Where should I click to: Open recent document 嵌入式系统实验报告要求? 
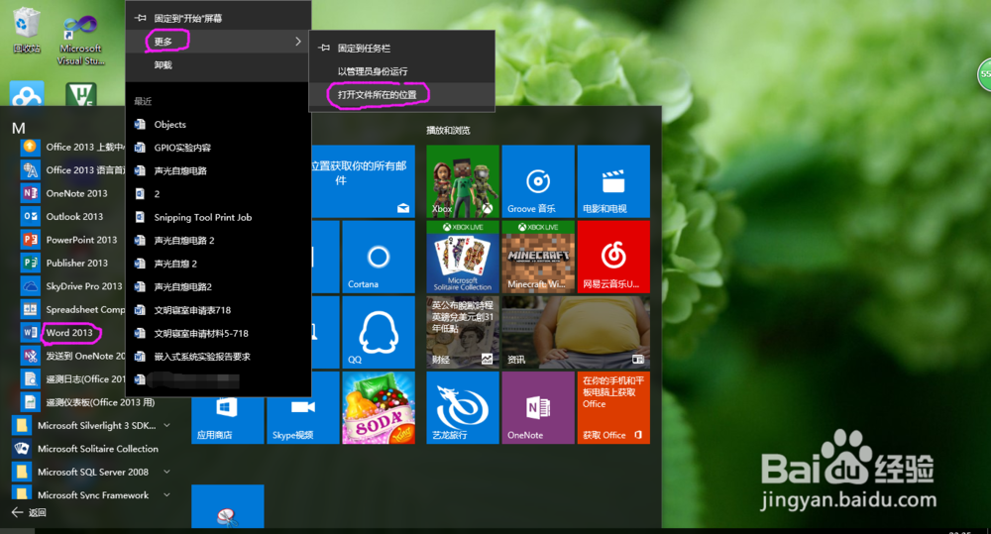pyautogui.click(x=218, y=357)
